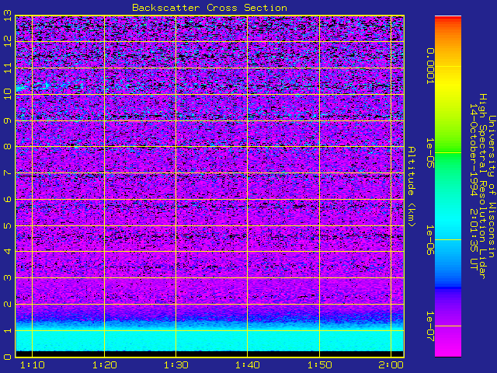Click the black ground band at plot bottom
Image resolution: width=497 pixels, height=373 pixels.
[x=210, y=354]
